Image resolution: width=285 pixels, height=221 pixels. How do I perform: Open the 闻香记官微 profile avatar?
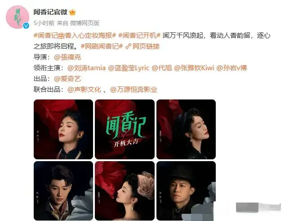click(x=18, y=17)
